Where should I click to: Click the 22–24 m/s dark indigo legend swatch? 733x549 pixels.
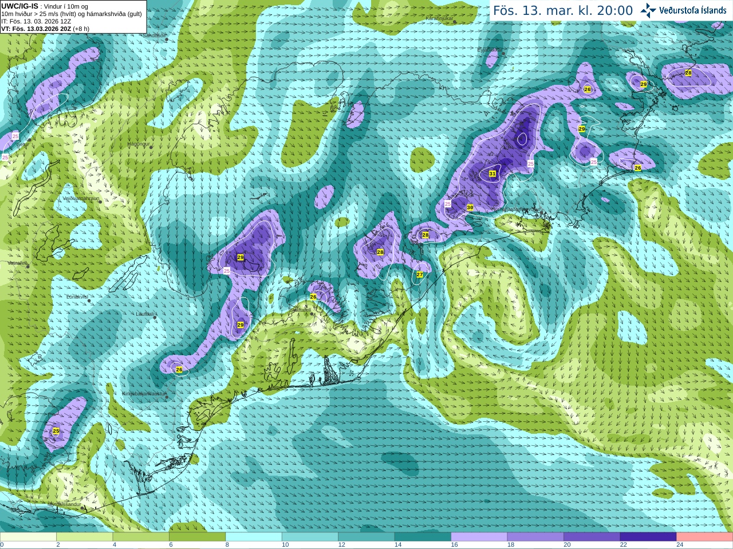click(648, 537)
